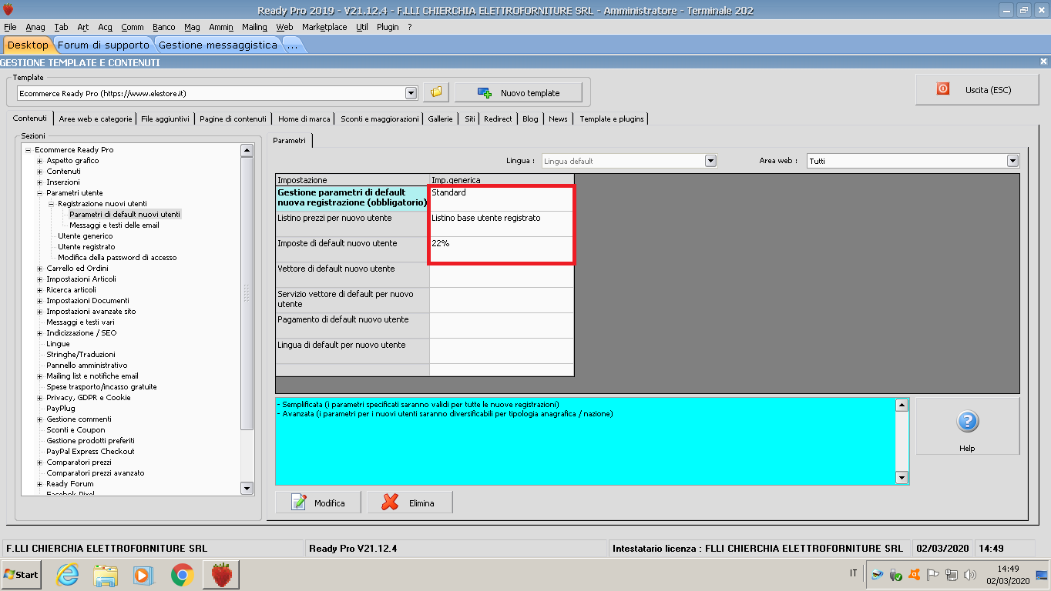1051x591 pixels.
Task: Select the Parametri sub-tab
Action: click(289, 141)
